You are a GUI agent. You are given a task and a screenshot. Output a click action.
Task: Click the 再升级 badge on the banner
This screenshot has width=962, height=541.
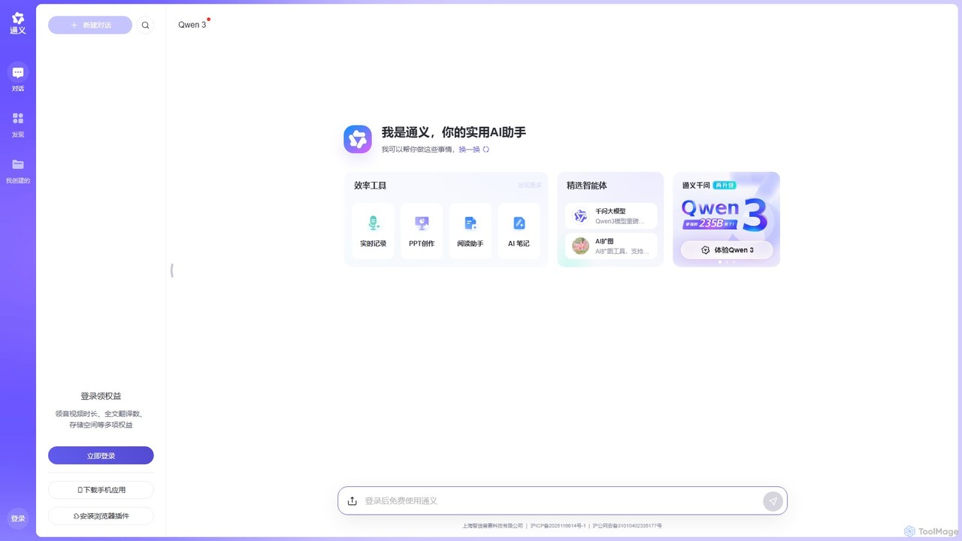pyautogui.click(x=725, y=185)
